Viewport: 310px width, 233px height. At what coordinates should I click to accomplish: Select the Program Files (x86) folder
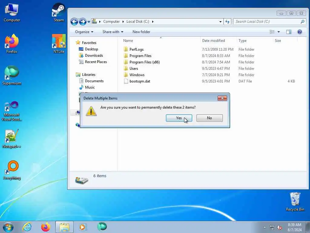click(144, 62)
